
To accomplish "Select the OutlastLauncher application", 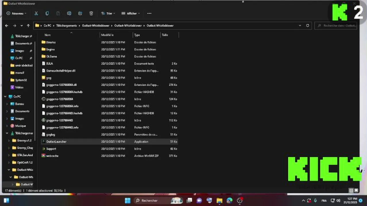I will coord(109,142).
